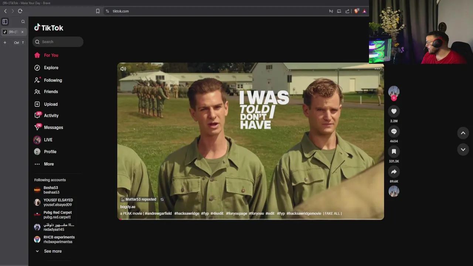Go to the Following feed
Image resolution: width=473 pixels, height=266 pixels.
[48, 80]
